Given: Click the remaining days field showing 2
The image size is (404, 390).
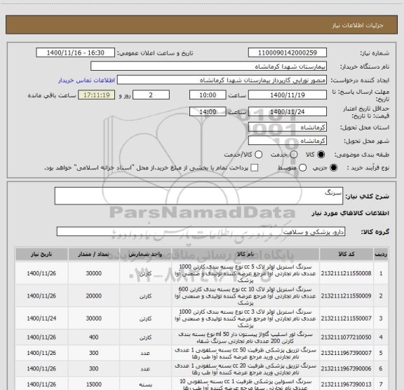Looking at the screenshot, I should (151, 95).
